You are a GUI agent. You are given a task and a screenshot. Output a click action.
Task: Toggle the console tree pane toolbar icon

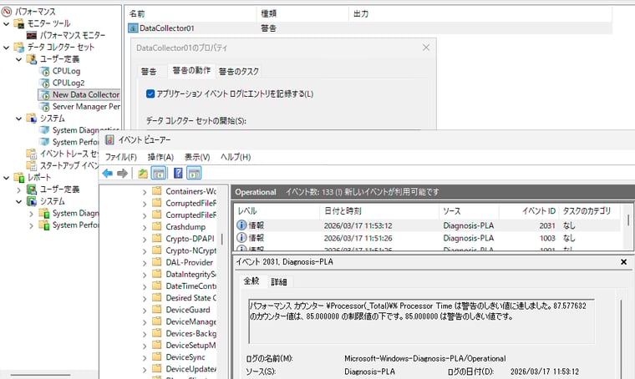pos(159,174)
